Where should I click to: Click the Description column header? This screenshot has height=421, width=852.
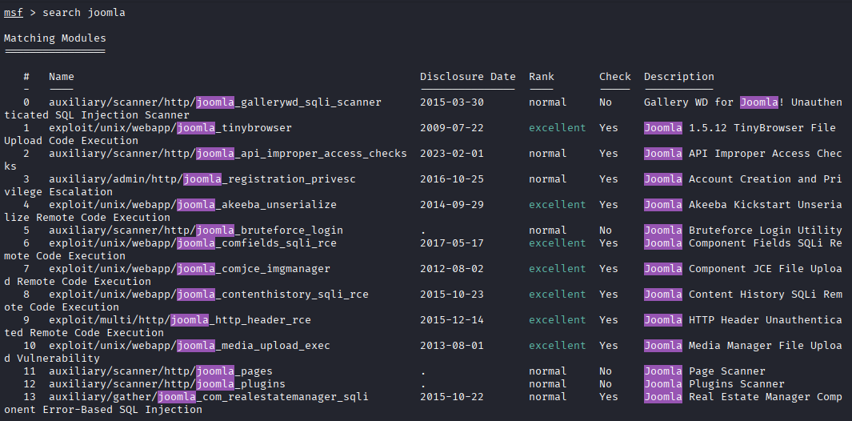[679, 77]
